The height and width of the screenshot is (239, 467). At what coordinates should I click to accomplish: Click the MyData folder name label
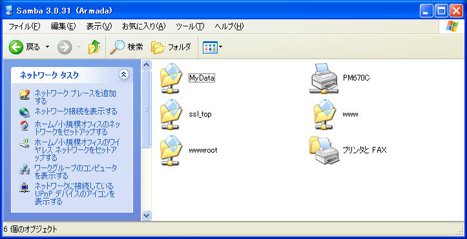(x=202, y=78)
